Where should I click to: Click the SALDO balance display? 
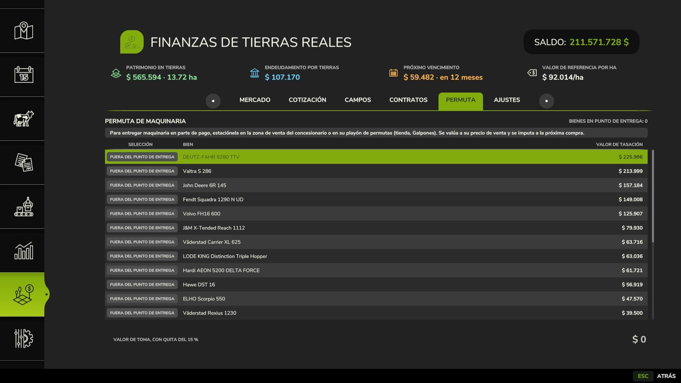[x=581, y=42]
